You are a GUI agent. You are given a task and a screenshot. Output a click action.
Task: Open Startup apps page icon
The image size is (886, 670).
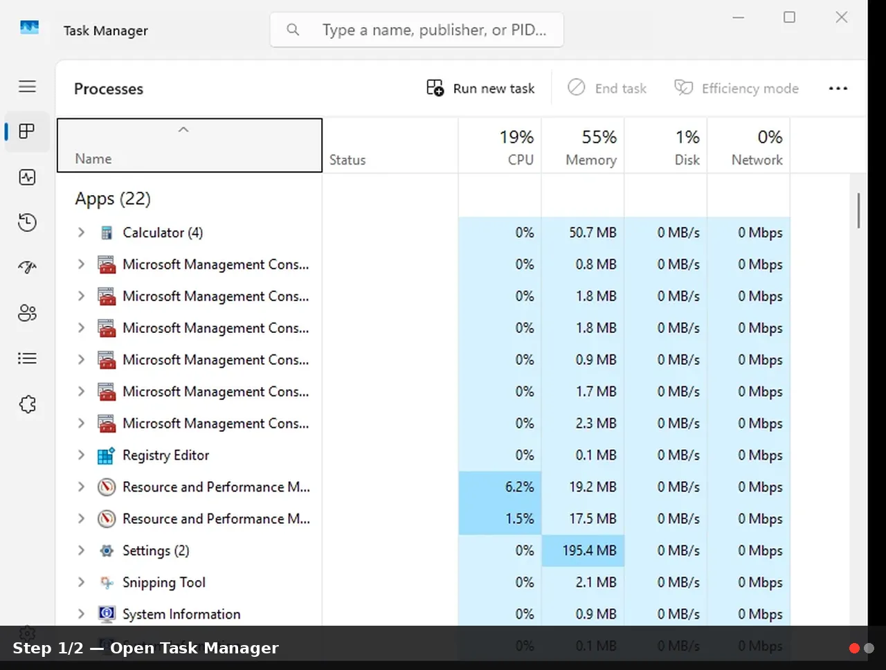(27, 267)
